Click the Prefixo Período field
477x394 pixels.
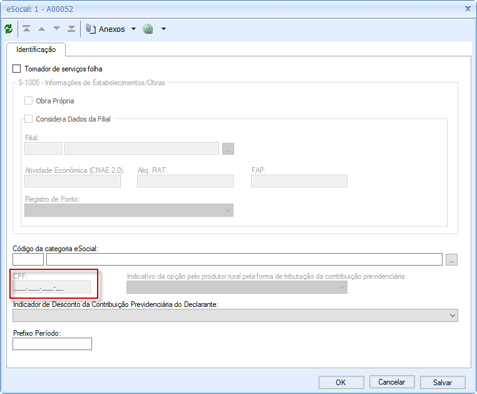[53, 344]
